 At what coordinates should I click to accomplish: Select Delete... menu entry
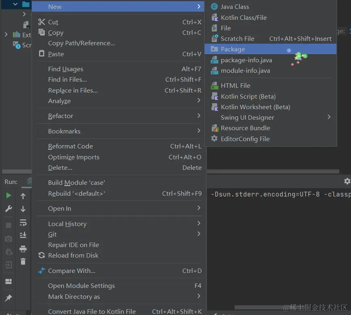(x=120, y=167)
